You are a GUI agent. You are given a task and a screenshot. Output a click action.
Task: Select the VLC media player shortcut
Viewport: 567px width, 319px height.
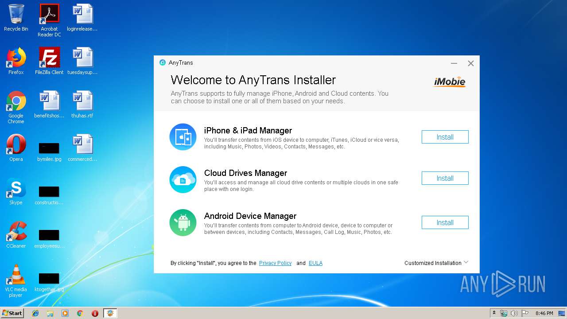pos(16,281)
